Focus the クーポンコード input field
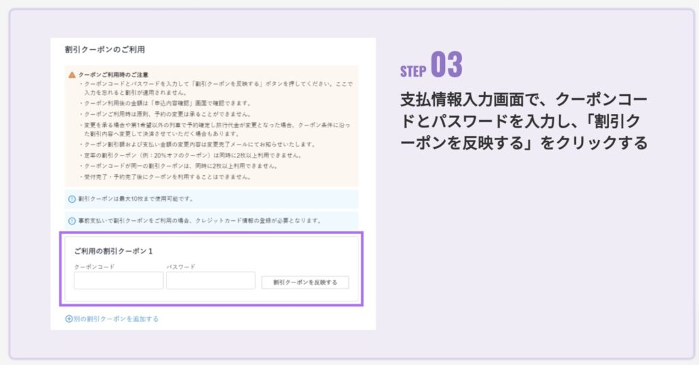This screenshot has width=699, height=365. tap(118, 280)
